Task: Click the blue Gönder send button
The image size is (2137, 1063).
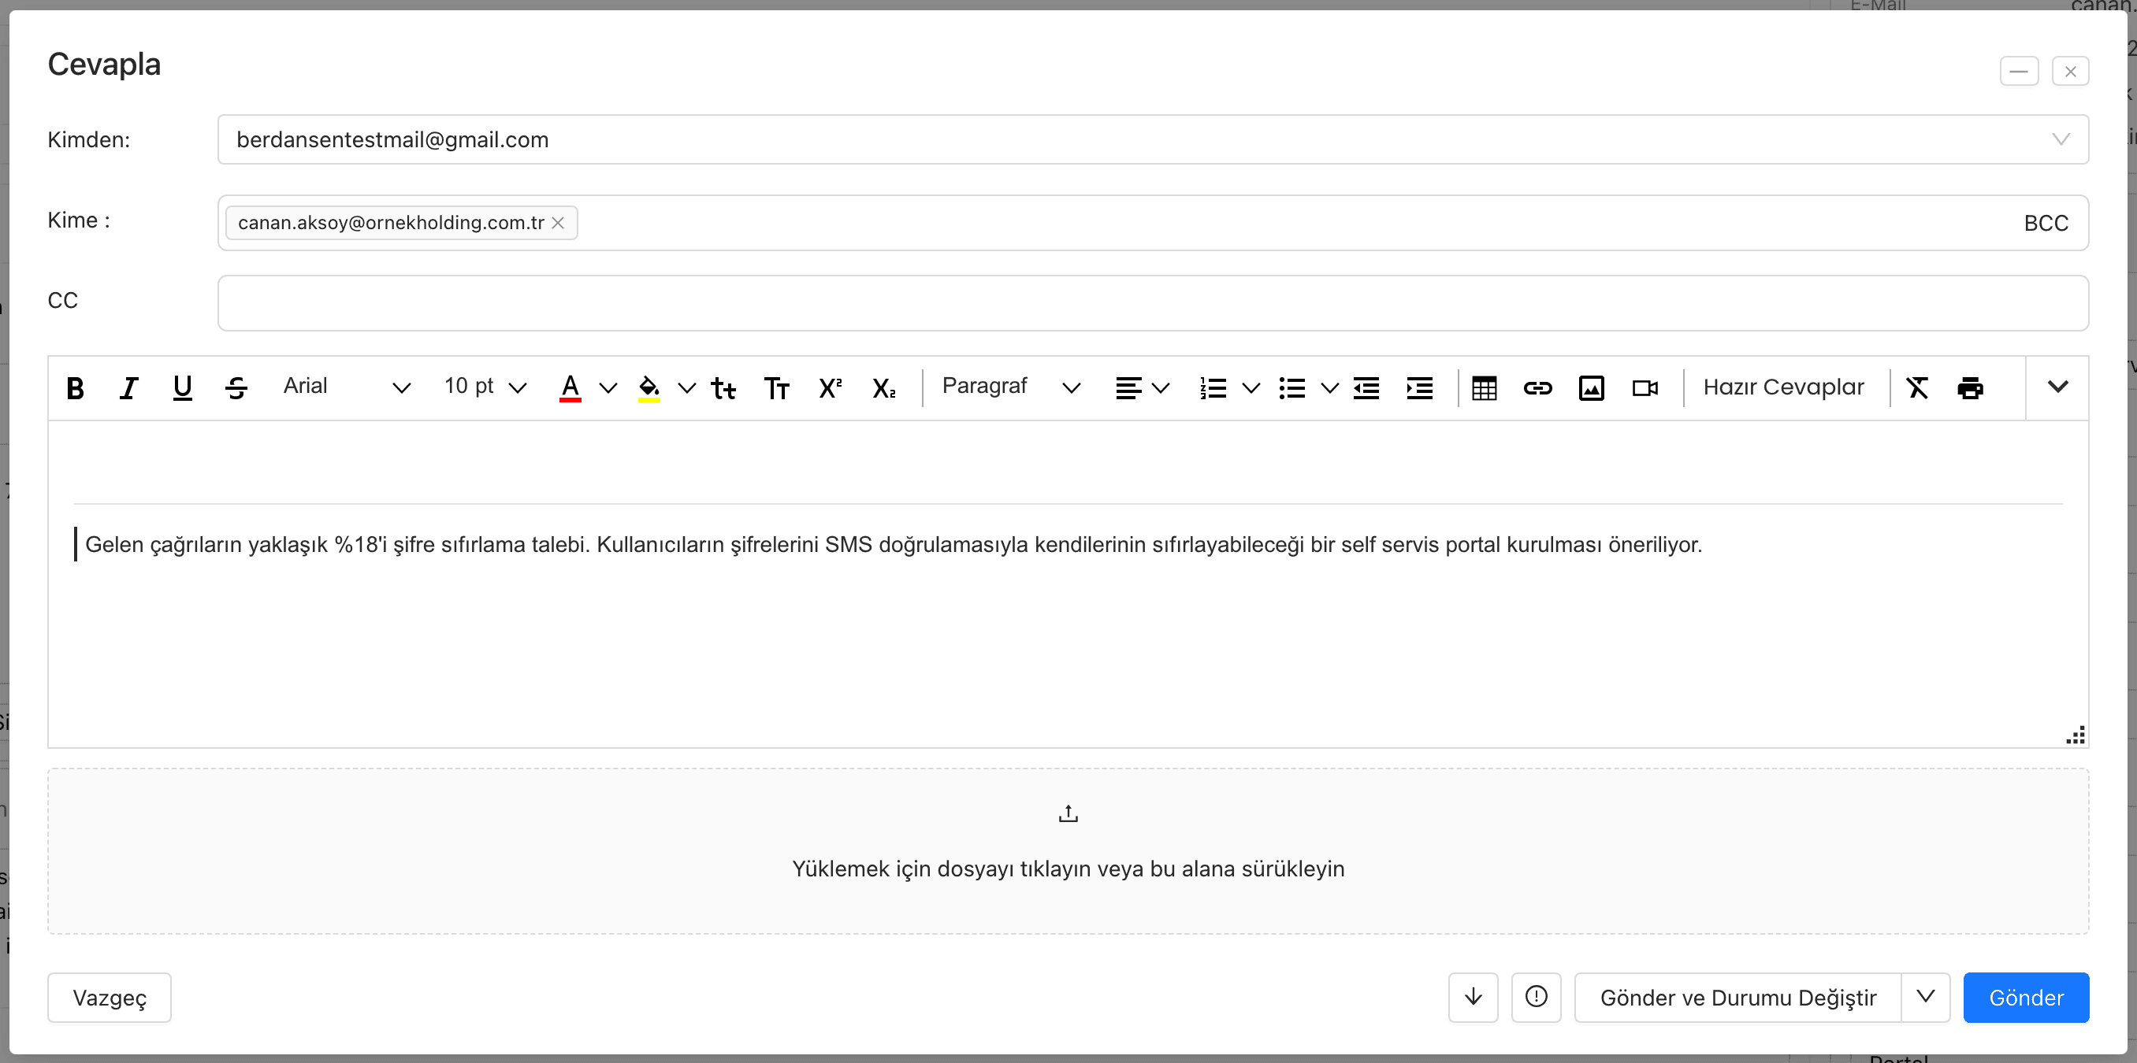Action: point(2026,997)
